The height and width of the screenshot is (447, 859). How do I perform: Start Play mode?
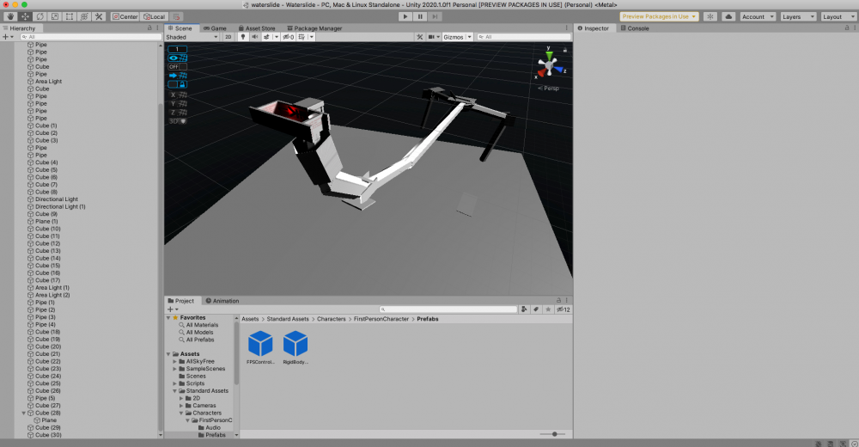[405, 16]
